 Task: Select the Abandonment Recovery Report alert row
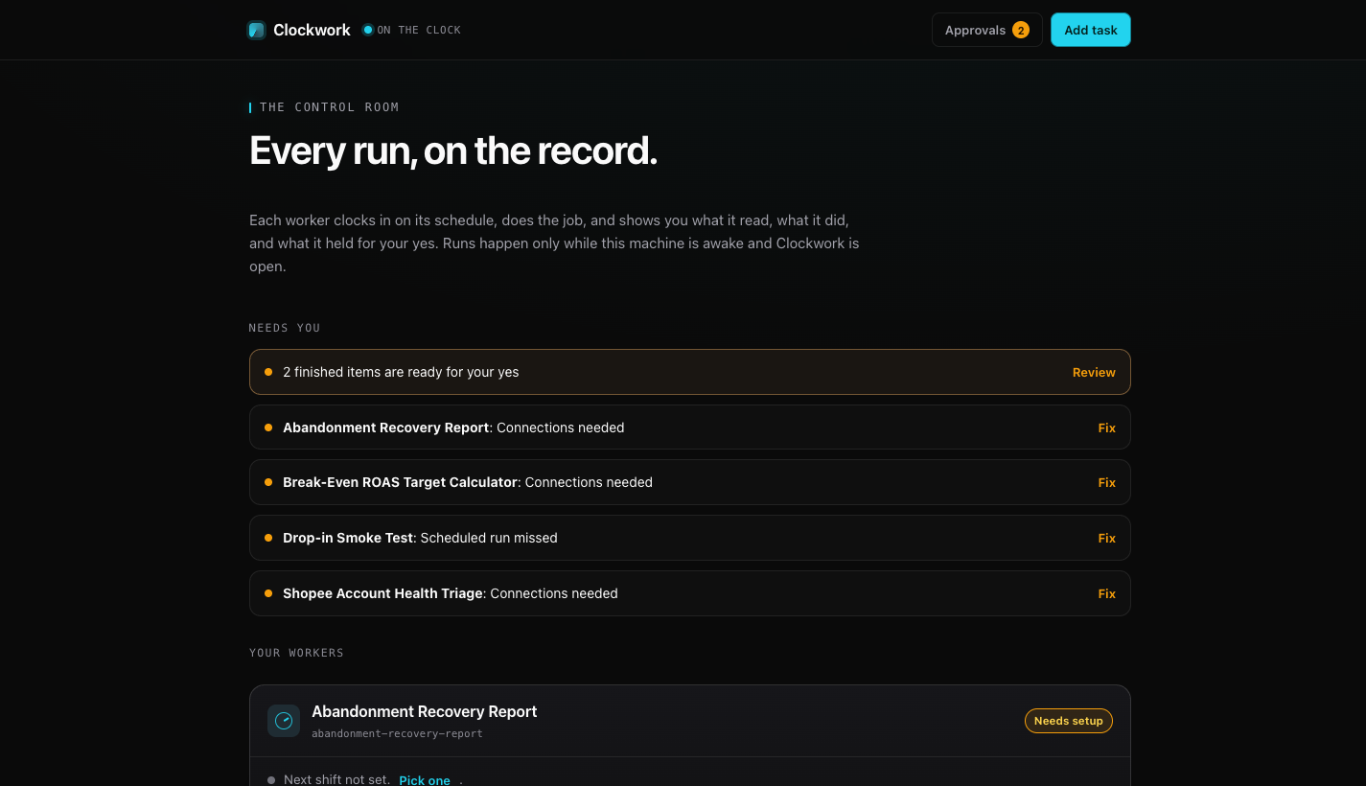coord(690,428)
